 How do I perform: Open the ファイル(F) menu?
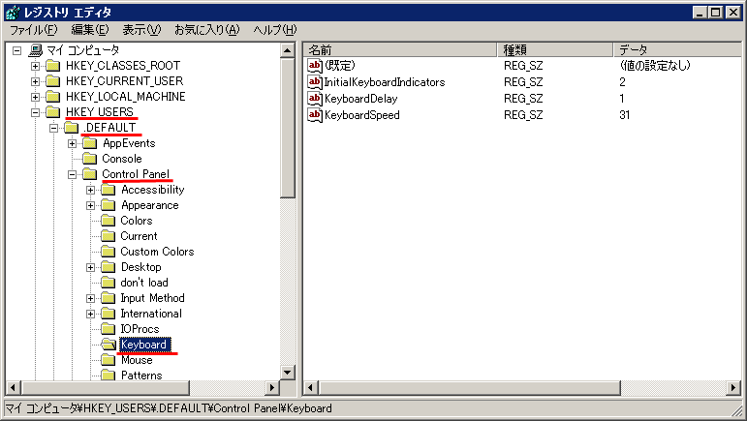(x=33, y=30)
